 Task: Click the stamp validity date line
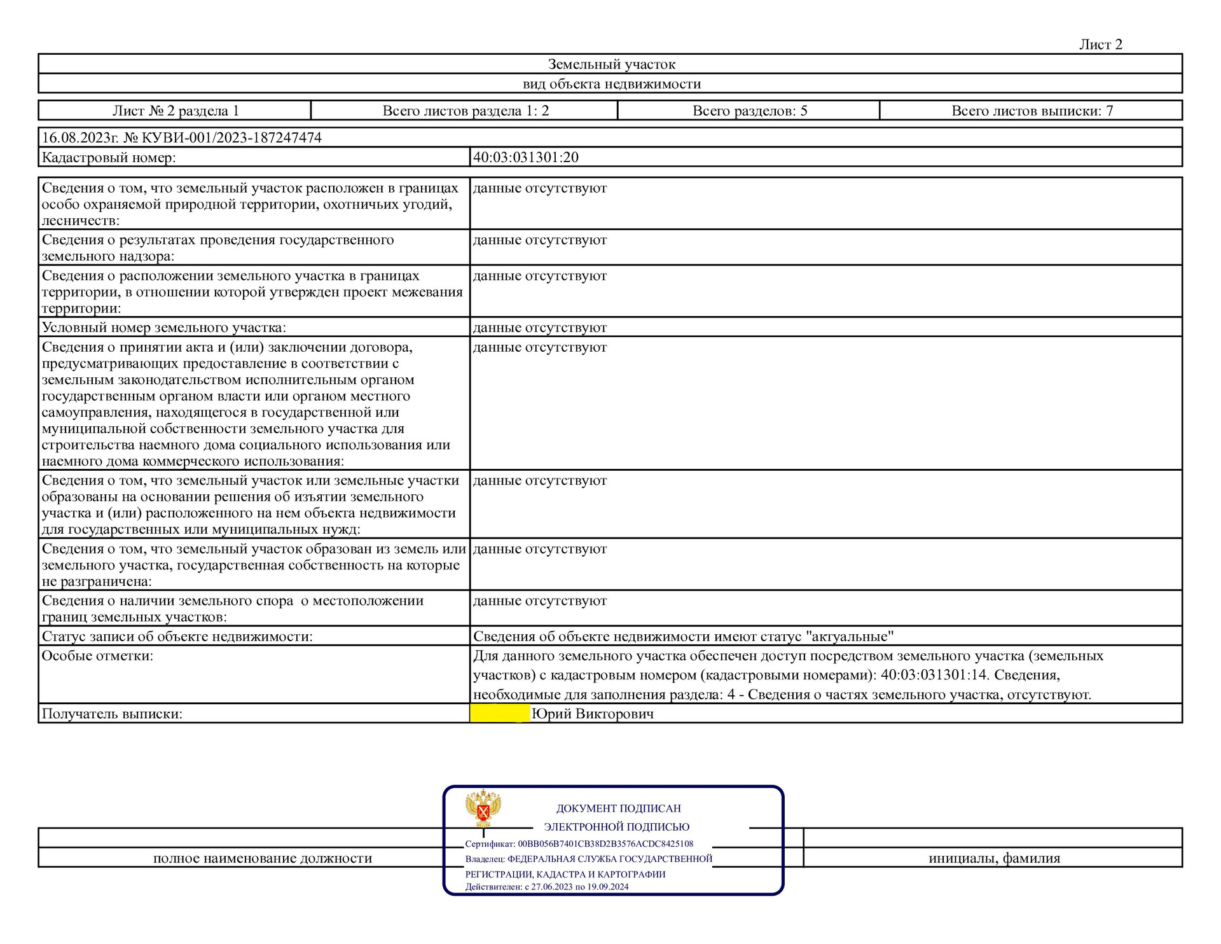pyautogui.click(x=547, y=887)
